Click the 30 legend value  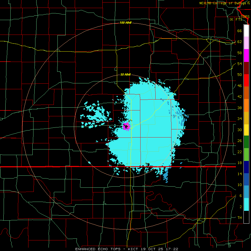click(x=240, y=130)
